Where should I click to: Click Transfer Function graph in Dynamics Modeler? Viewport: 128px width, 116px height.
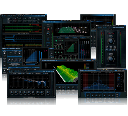click(31, 56)
